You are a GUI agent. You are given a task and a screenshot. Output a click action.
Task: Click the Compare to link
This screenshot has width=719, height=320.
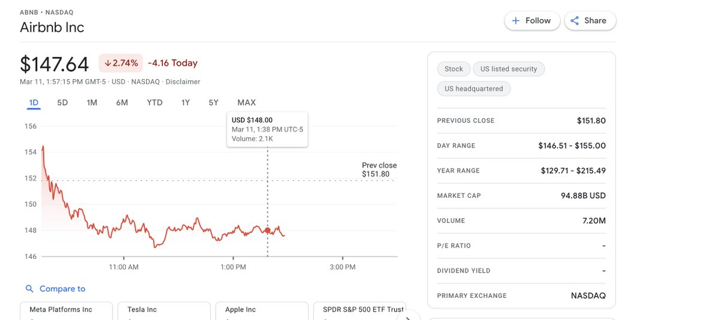point(62,289)
